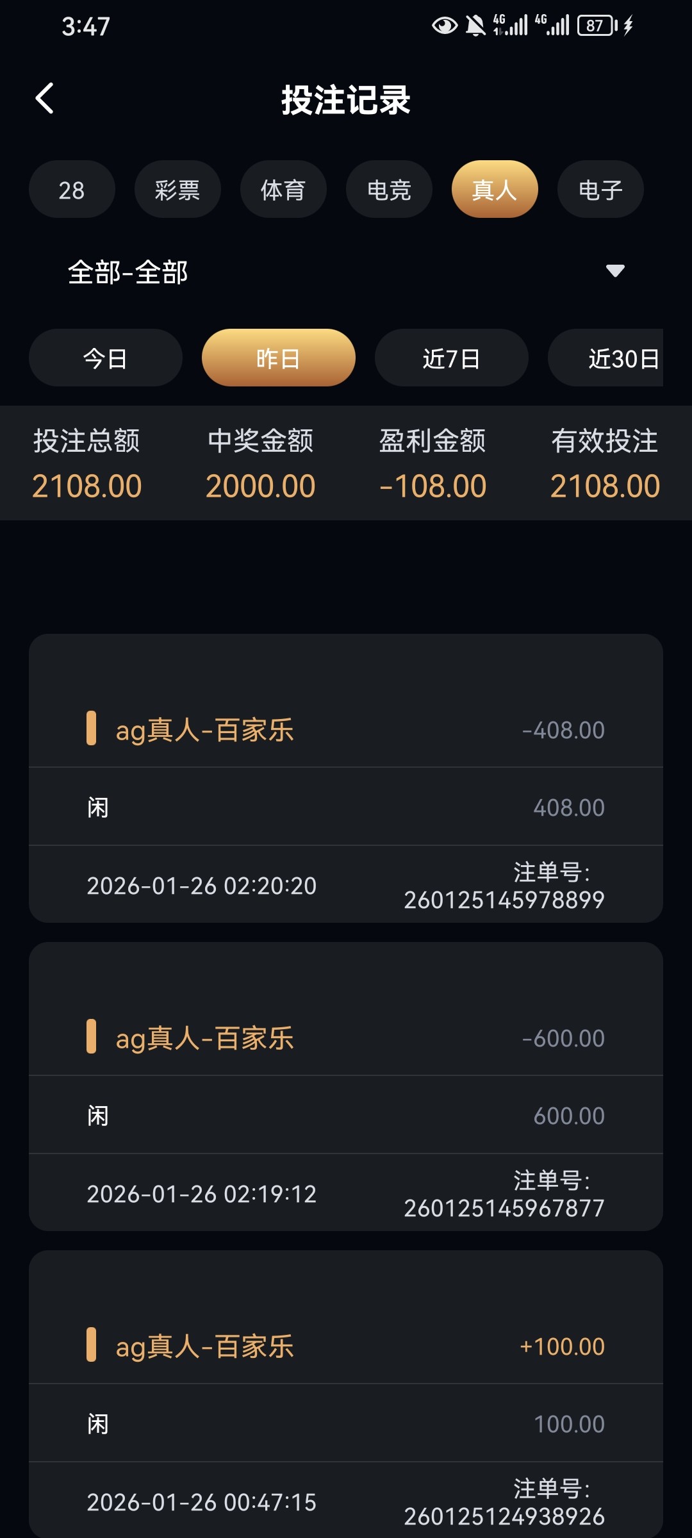Tap the muted bell notification icon
This screenshot has height=1538, width=692.
click(x=475, y=26)
